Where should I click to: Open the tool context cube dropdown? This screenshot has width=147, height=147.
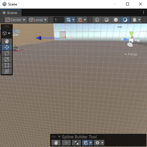click(x=6, y=33)
